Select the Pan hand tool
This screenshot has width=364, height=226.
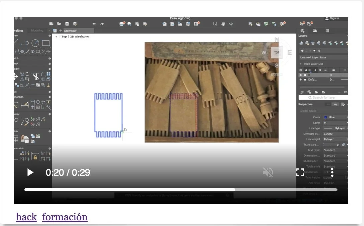click(x=223, y=24)
